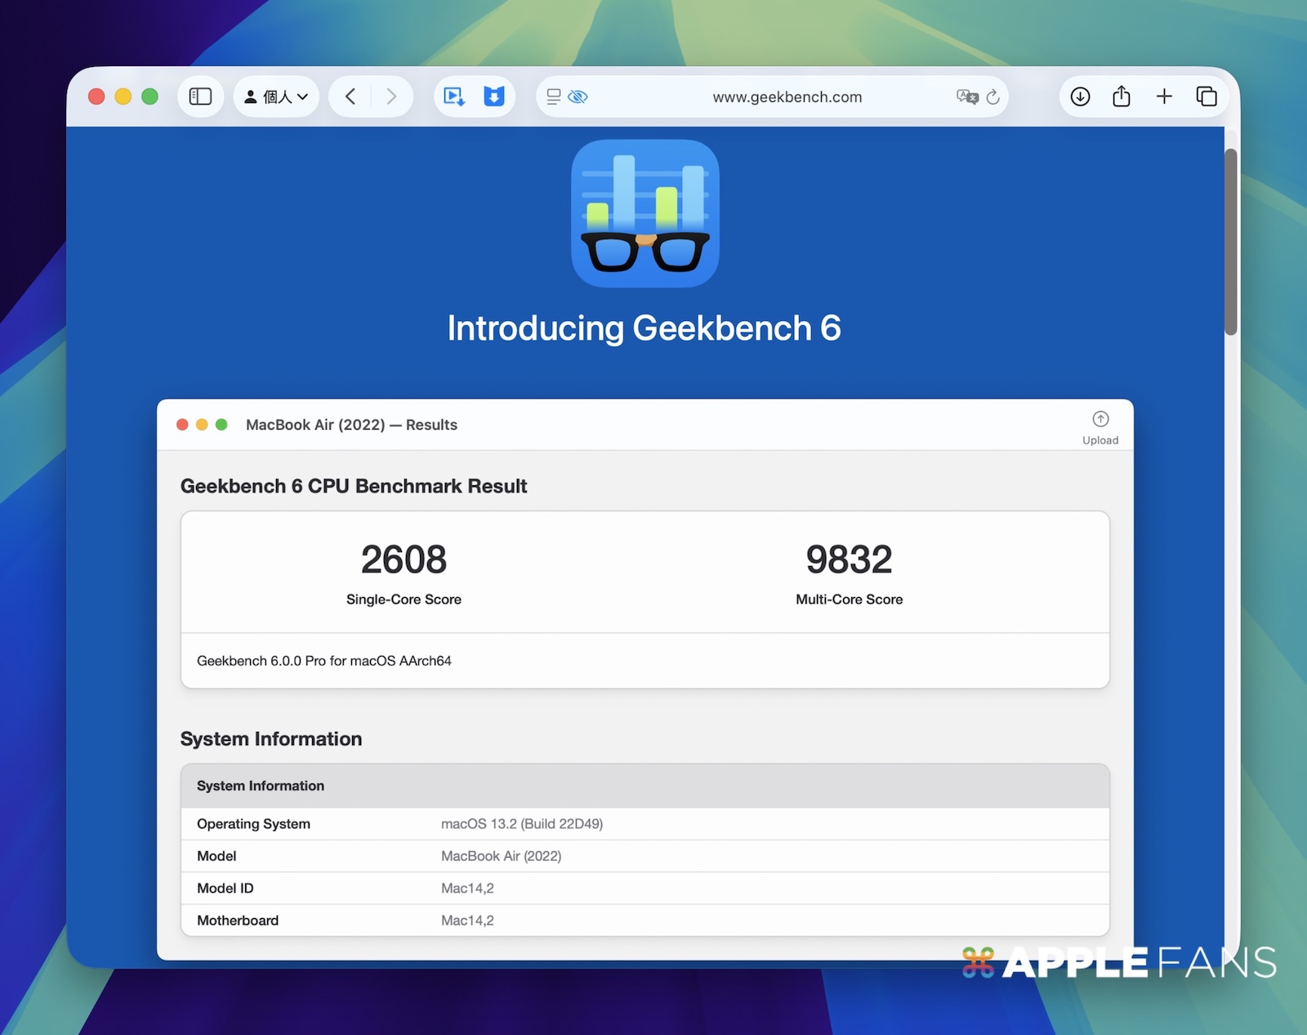
Task: Reload the Geekbench page
Action: click(993, 96)
